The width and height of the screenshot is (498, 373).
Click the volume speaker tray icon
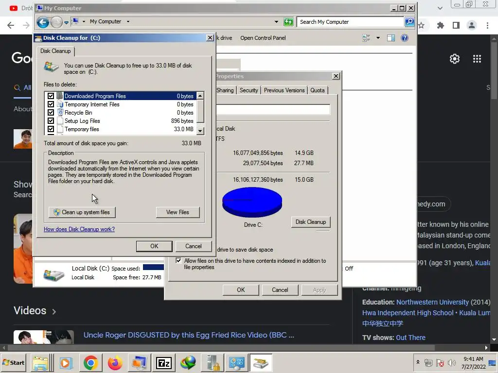pos(451,362)
